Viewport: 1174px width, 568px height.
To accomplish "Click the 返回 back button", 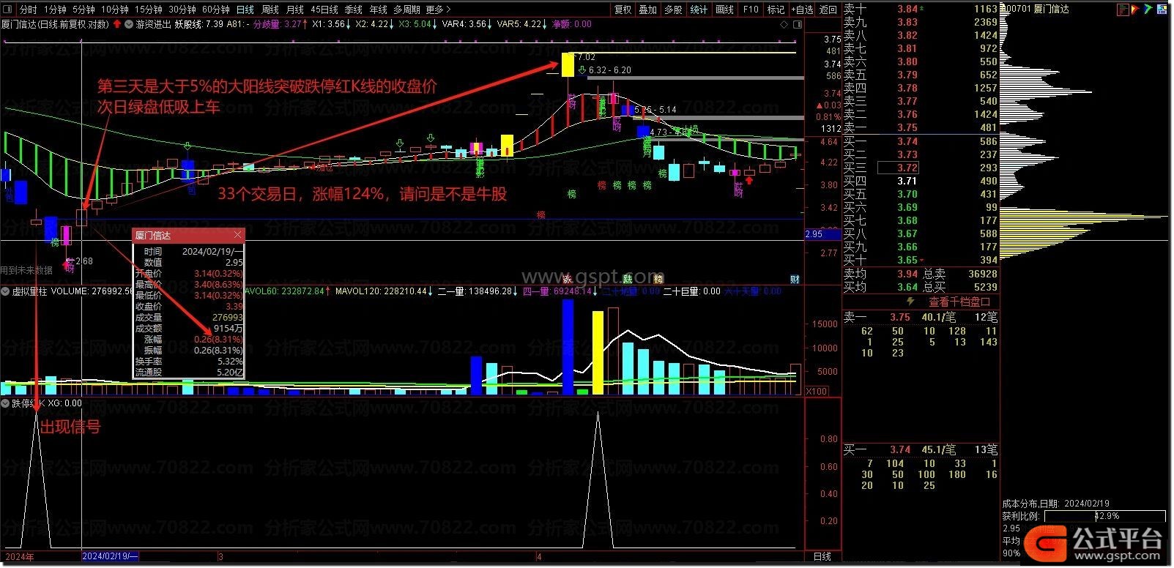I will click(x=828, y=10).
